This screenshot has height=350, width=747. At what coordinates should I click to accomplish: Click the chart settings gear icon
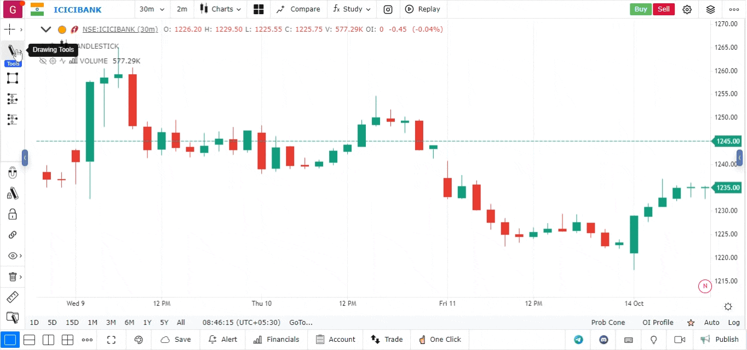click(x=687, y=9)
